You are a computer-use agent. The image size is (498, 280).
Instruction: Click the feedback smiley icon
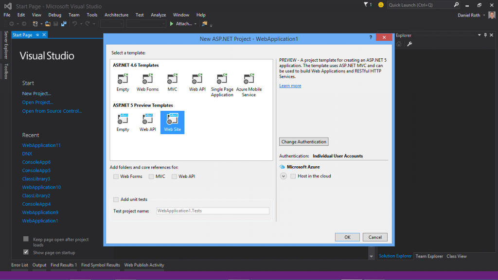click(381, 5)
